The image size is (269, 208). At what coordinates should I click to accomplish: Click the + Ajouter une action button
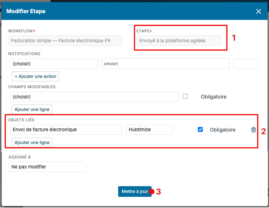coord(35,76)
